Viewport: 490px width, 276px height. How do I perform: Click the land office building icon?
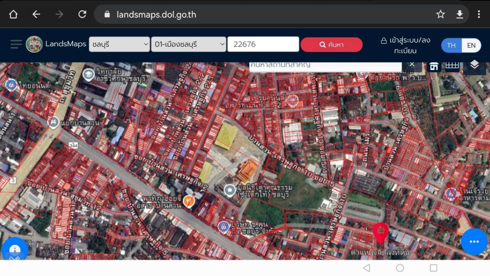(434, 66)
